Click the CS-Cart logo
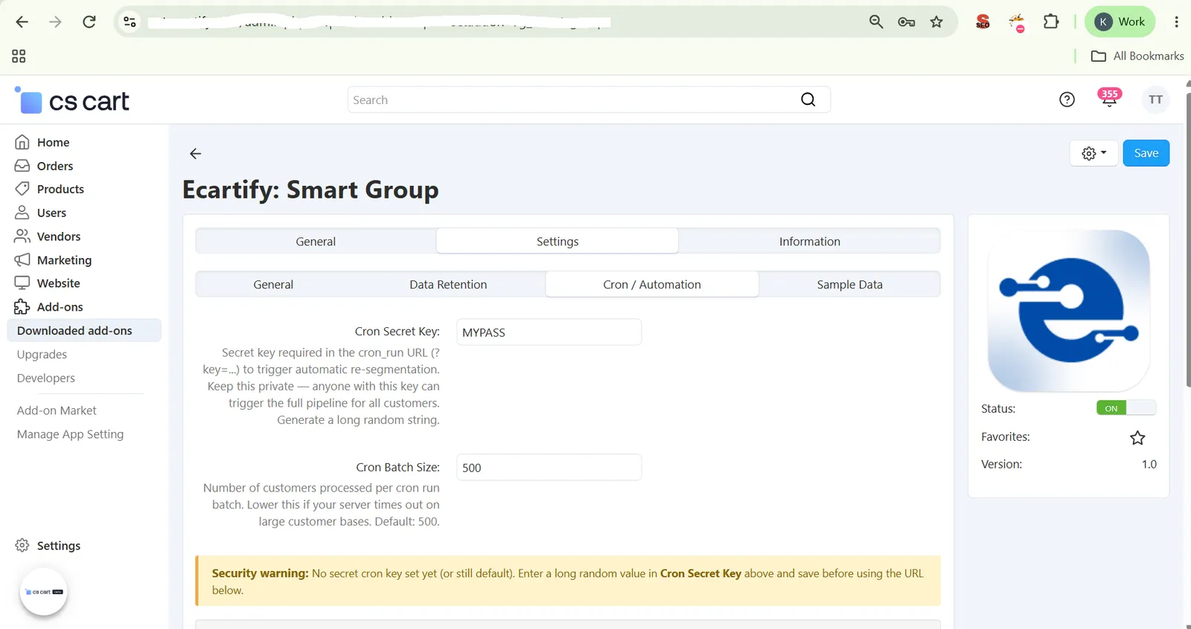The height and width of the screenshot is (629, 1191). tap(72, 101)
